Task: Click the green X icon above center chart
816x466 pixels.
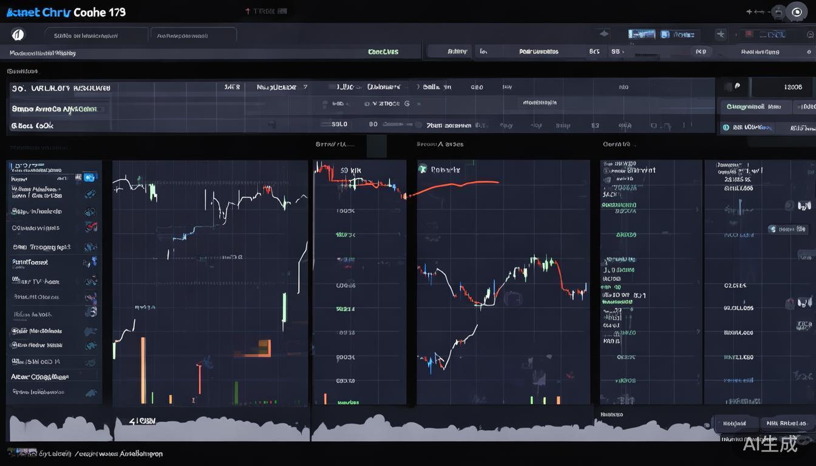Action: click(x=423, y=169)
